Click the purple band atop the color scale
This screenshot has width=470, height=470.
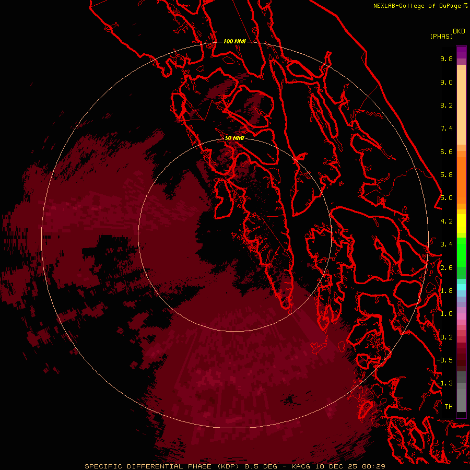(461, 53)
